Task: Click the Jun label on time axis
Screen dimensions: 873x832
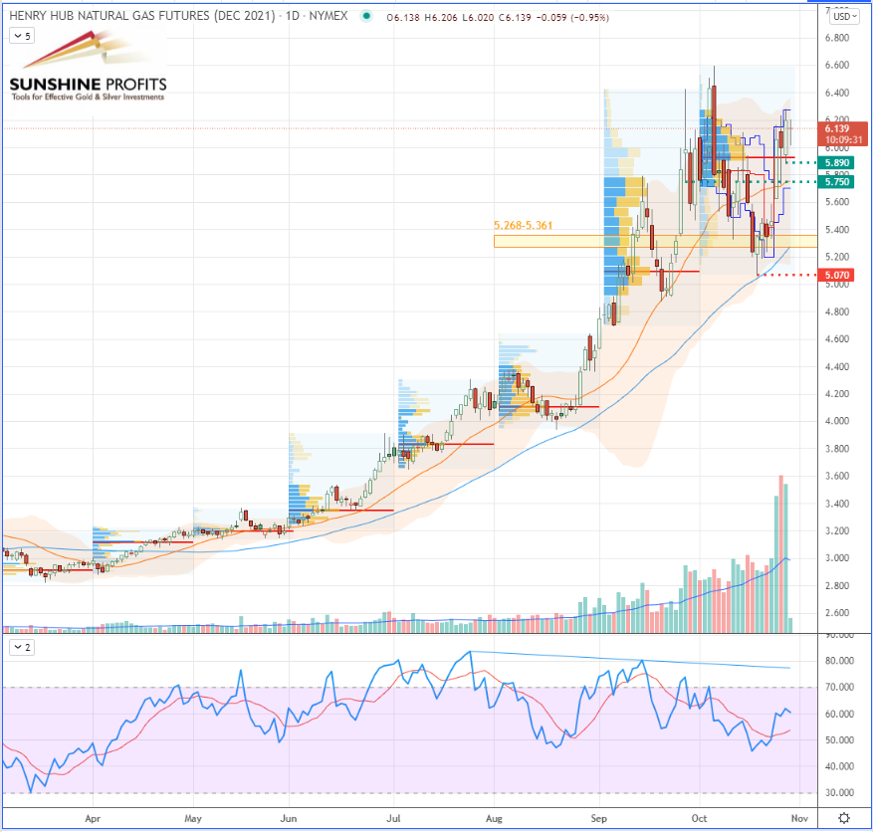Action: (x=289, y=818)
